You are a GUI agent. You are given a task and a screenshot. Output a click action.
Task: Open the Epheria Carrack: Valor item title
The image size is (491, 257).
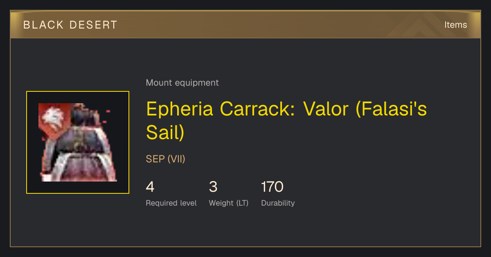coord(286,121)
